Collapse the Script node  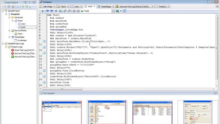click(x=13, y=21)
